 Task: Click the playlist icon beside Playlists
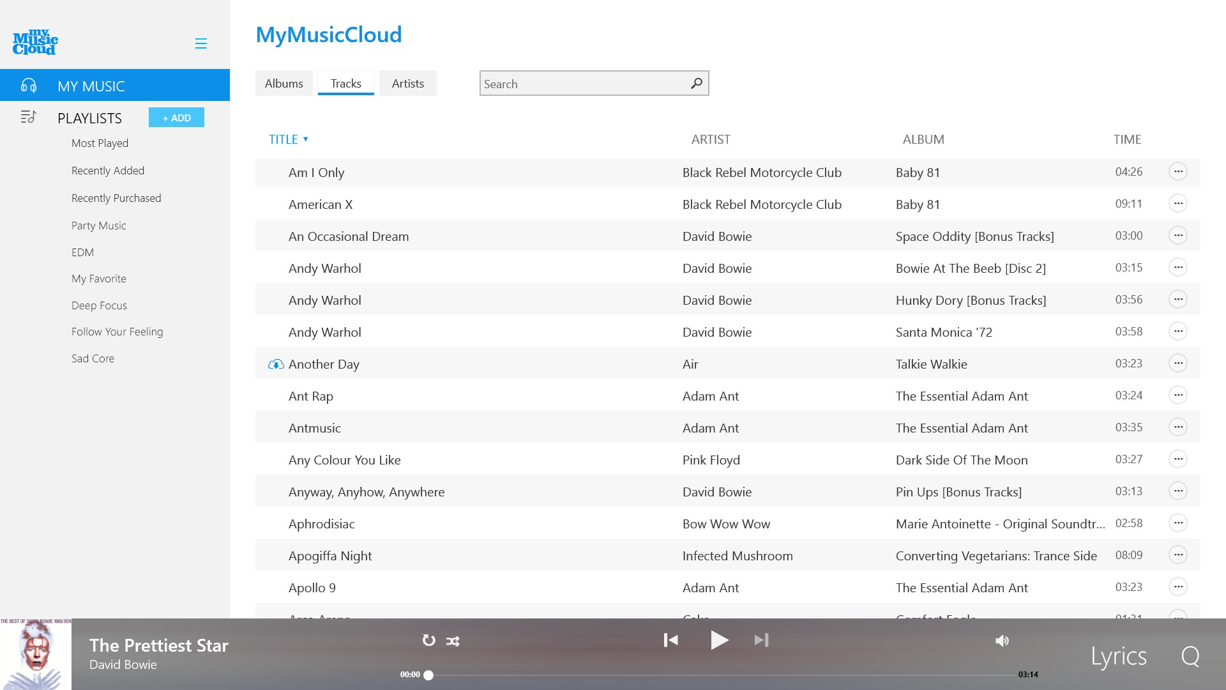click(x=28, y=117)
